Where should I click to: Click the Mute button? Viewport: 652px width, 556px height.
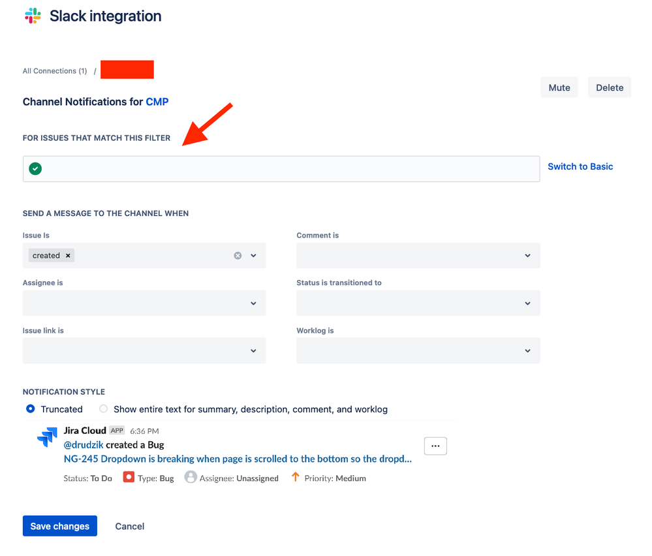pyautogui.click(x=559, y=87)
